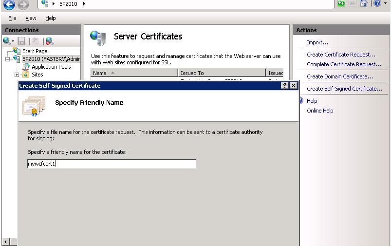Click the dialog's question mark help button
This screenshot has height=246, width=391.
pyautogui.click(x=284, y=85)
